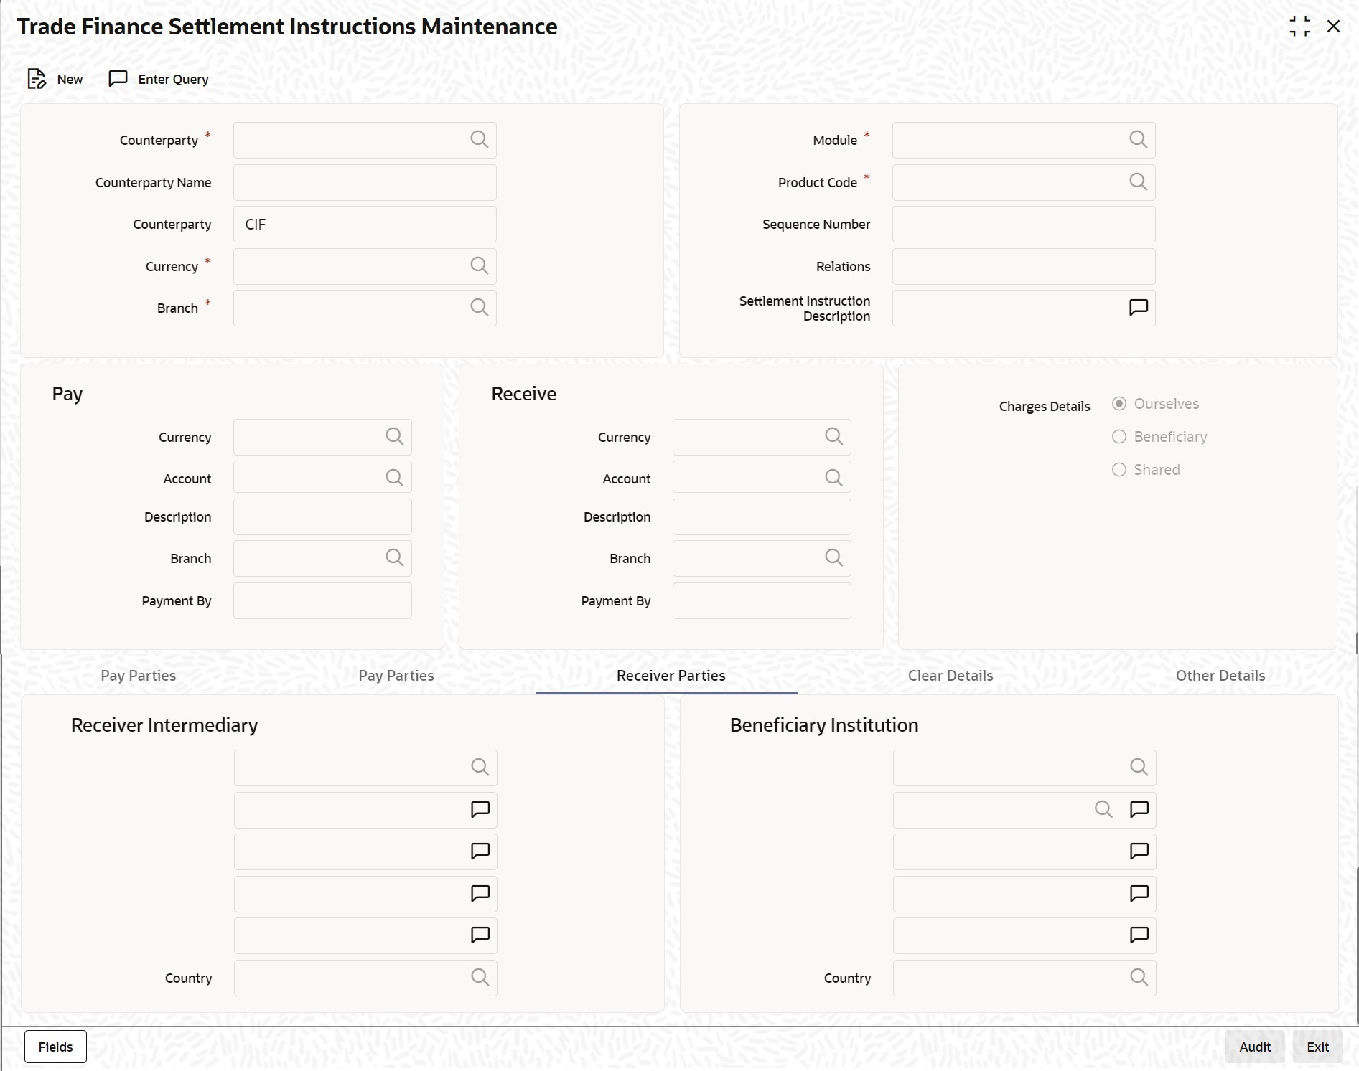This screenshot has width=1359, height=1071.
Task: Switch to the Clear Details tab
Action: pyautogui.click(x=951, y=676)
